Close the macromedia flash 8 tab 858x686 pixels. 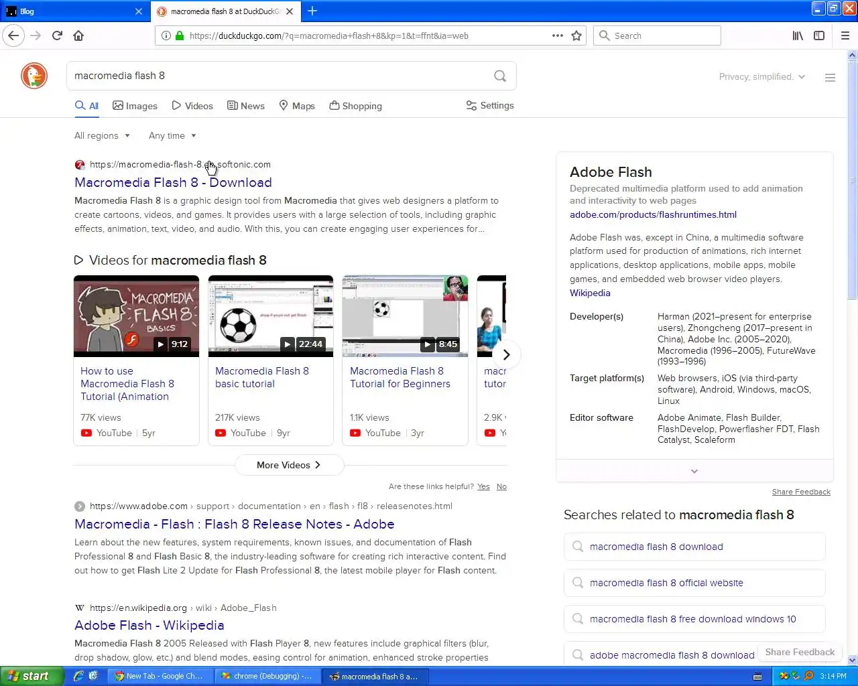[x=290, y=11]
